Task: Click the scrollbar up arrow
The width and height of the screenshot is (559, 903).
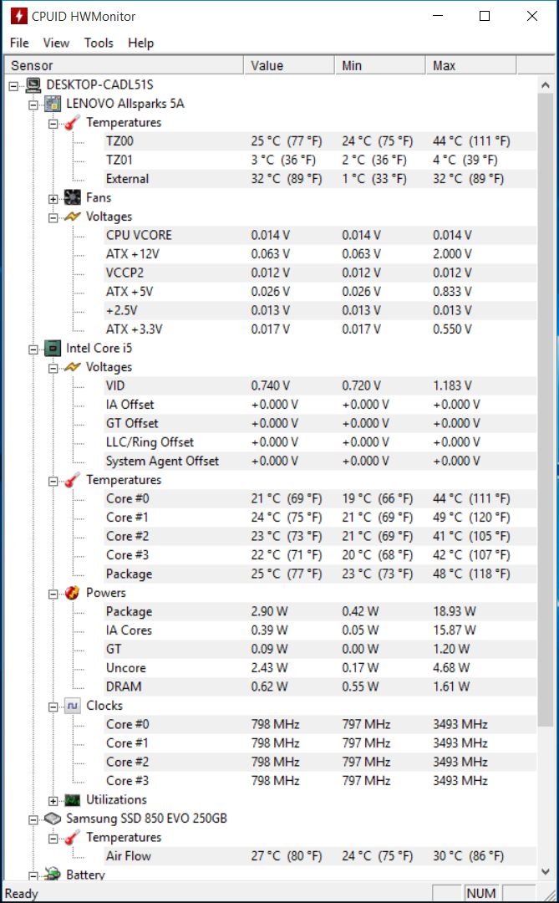Action: coord(546,85)
